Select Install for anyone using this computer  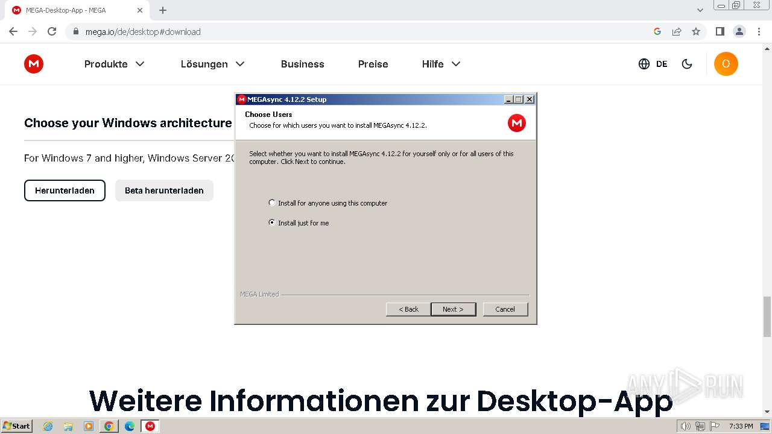pyautogui.click(x=327, y=203)
